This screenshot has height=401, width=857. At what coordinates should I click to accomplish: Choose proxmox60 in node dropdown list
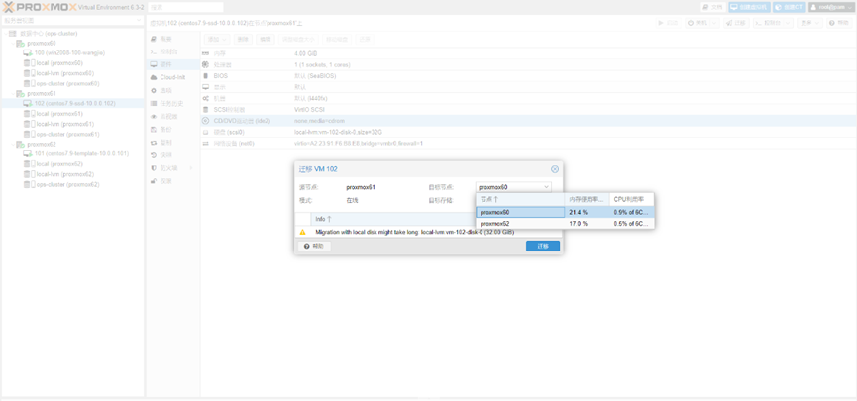tap(565, 212)
